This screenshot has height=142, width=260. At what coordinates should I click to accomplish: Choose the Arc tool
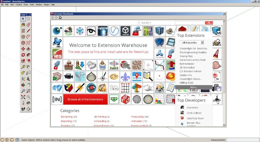pyautogui.click(x=28, y=37)
